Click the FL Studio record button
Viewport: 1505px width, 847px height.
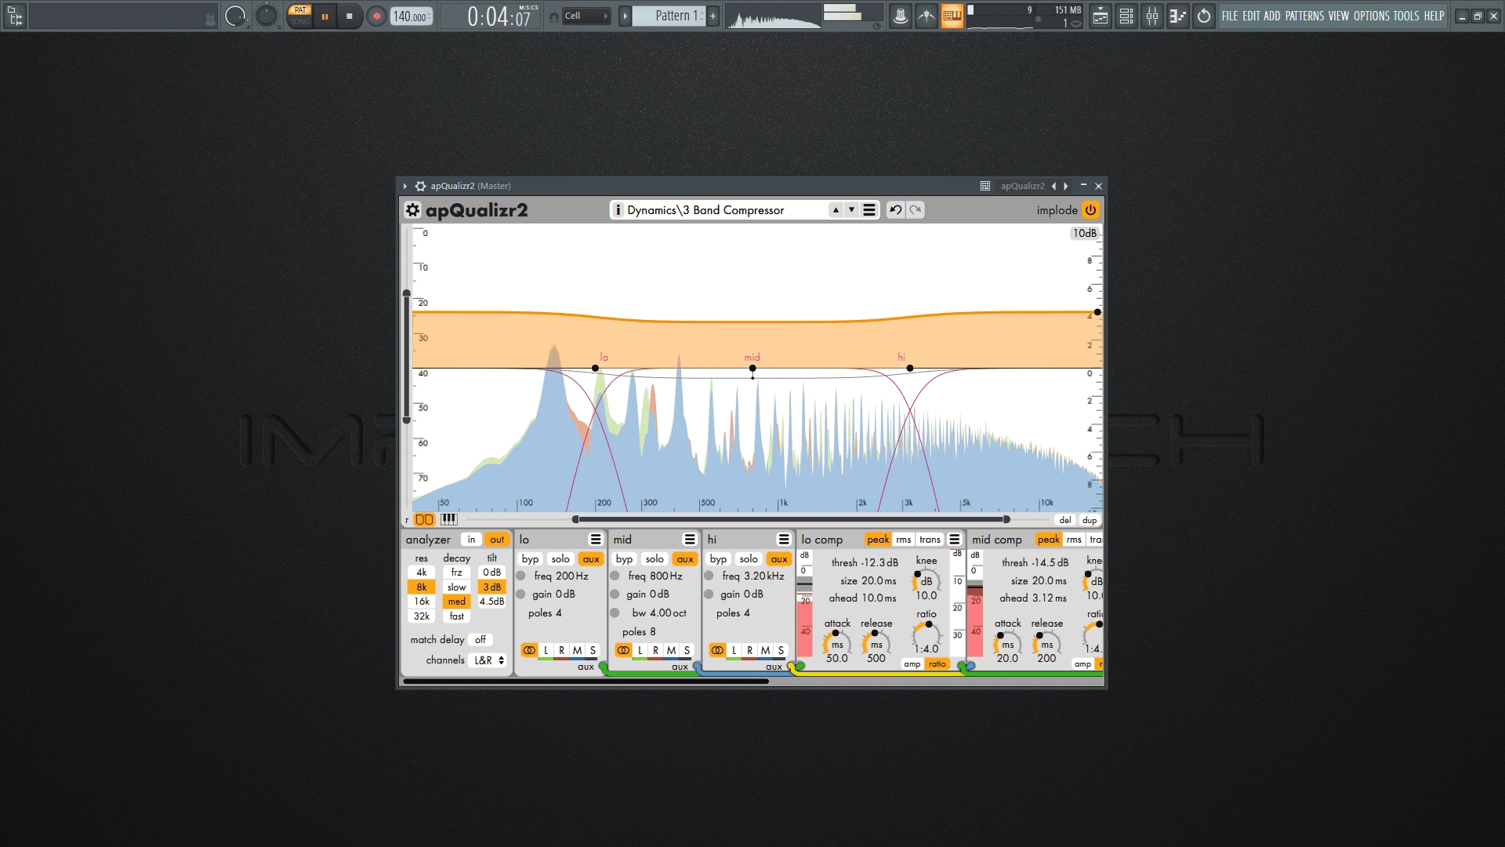(377, 16)
